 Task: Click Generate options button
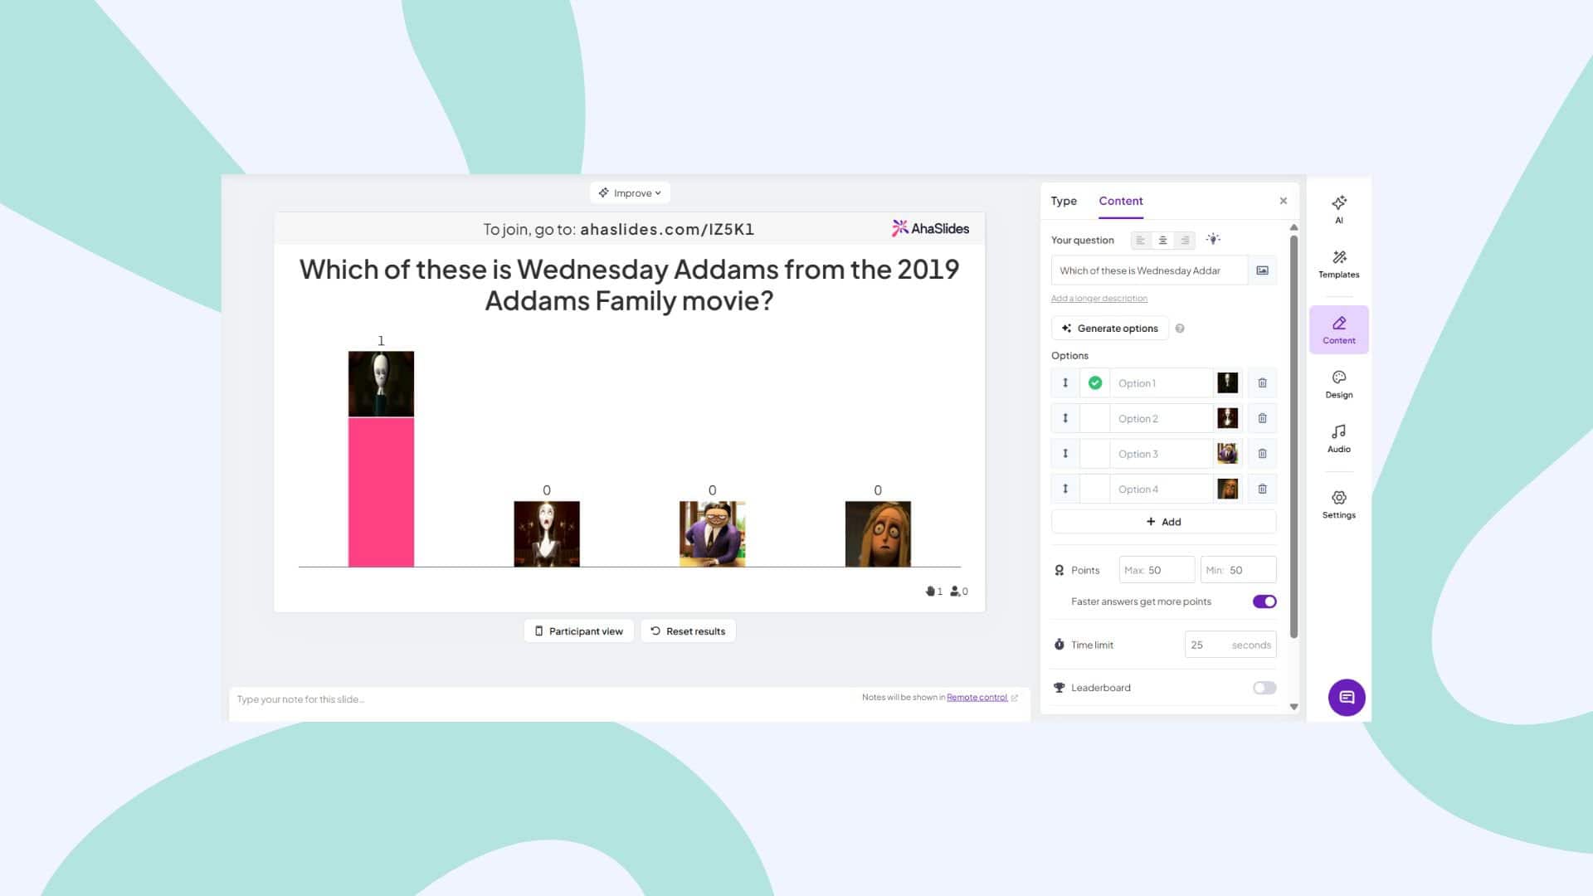click(x=1109, y=329)
